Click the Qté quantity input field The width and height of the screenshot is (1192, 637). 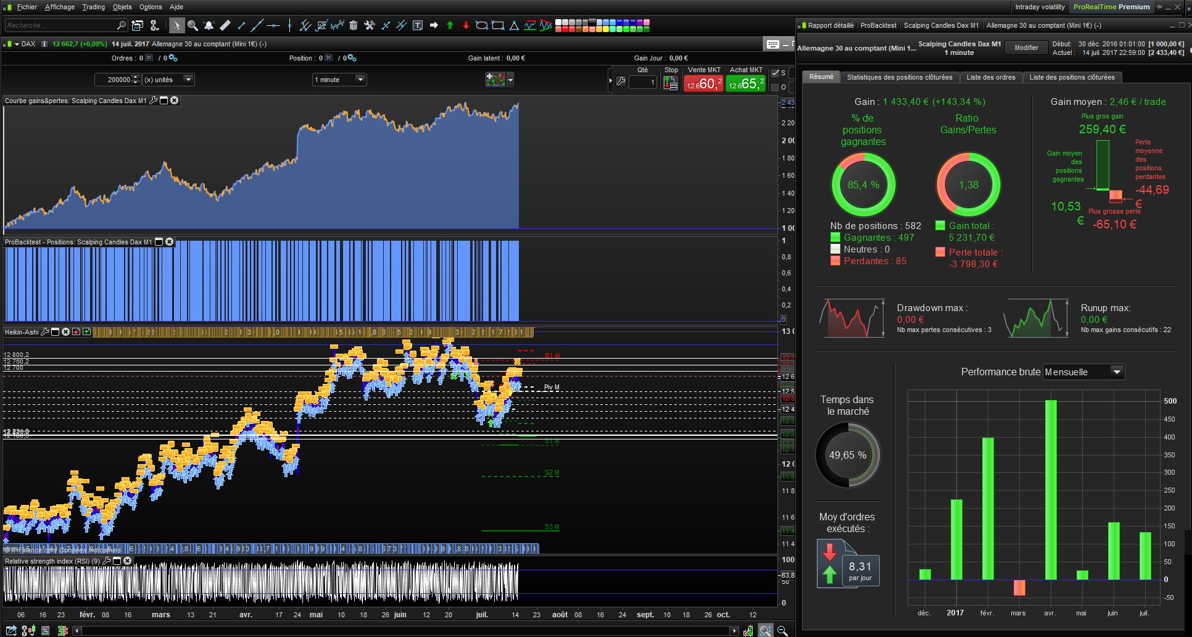[x=642, y=82]
